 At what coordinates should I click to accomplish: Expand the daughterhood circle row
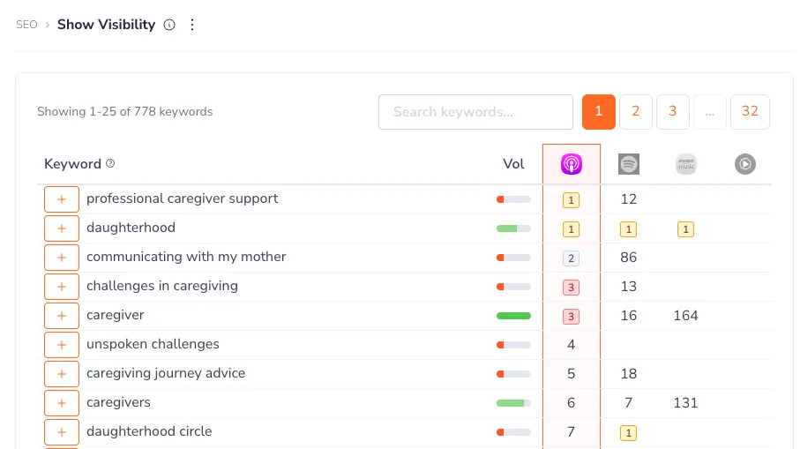[62, 431]
